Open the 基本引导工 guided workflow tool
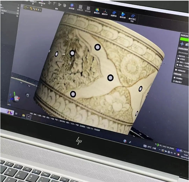The width and height of the screenshot is (189, 182). click(x=132, y=18)
